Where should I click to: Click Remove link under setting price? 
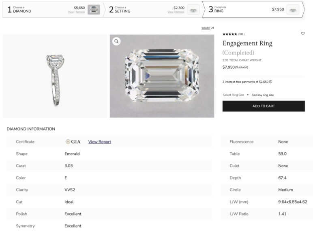click(x=180, y=12)
